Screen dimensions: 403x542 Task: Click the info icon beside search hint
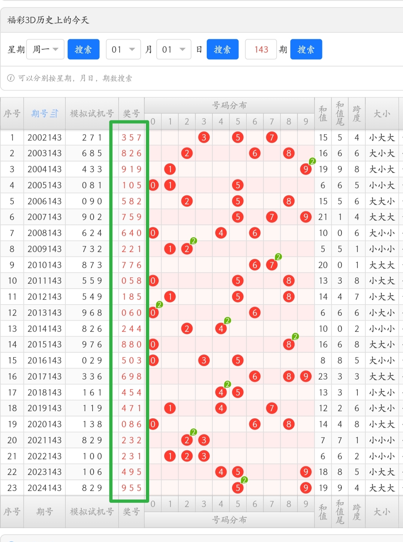(11, 78)
